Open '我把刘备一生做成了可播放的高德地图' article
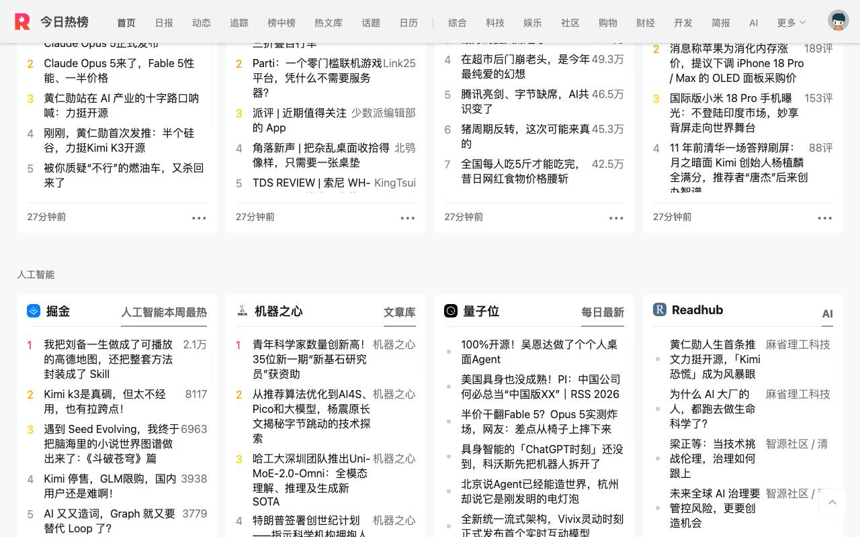 point(108,359)
